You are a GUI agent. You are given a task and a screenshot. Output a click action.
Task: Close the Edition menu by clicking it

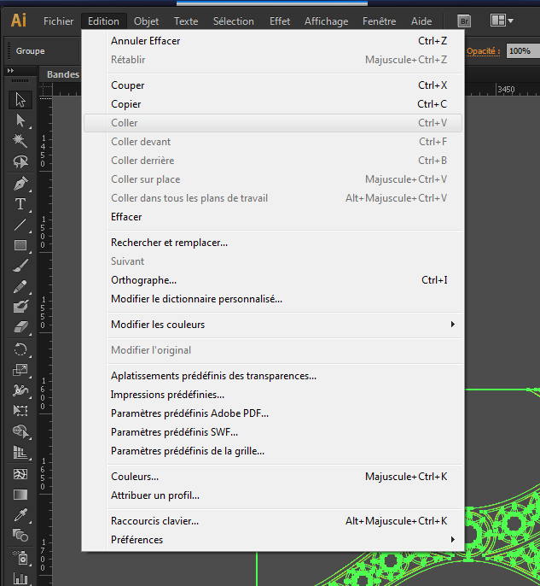(103, 21)
